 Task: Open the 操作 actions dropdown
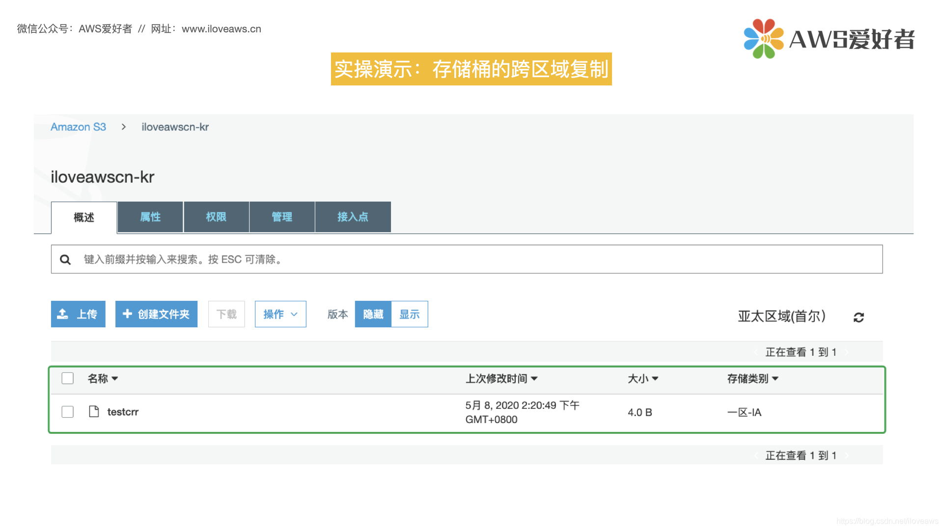point(280,314)
